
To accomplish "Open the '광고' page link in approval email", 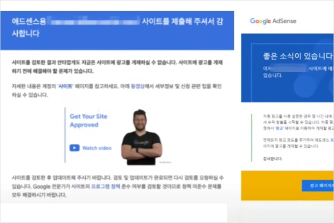I will coord(279,128).
